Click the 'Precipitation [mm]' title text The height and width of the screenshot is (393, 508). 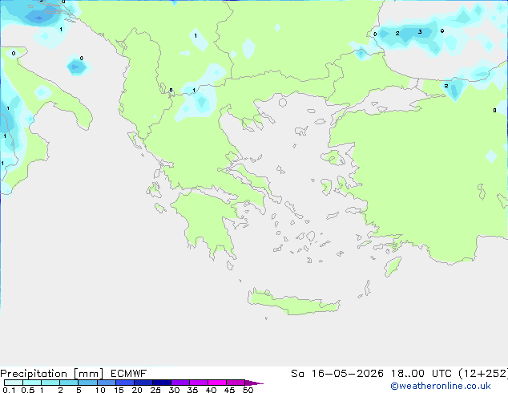[x=52, y=374]
